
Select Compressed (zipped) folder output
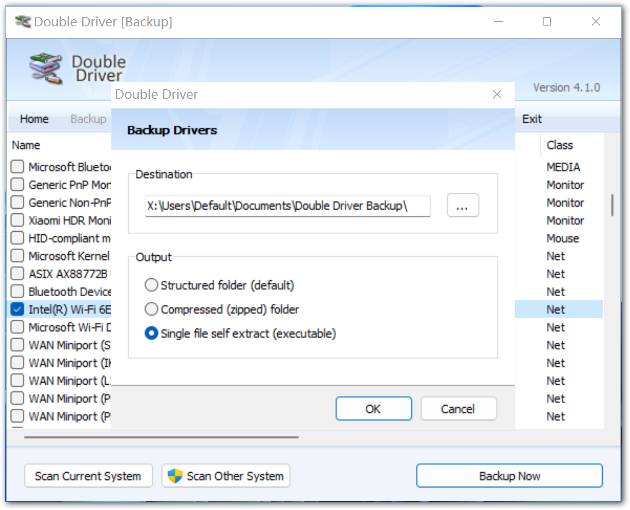(x=151, y=309)
